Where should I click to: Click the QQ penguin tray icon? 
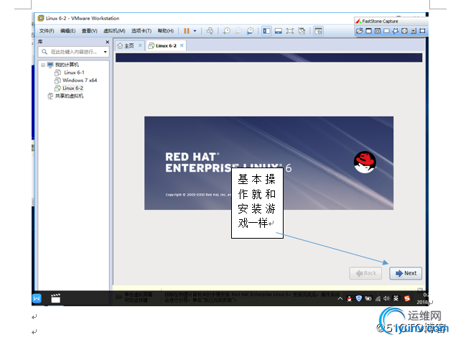(350, 298)
